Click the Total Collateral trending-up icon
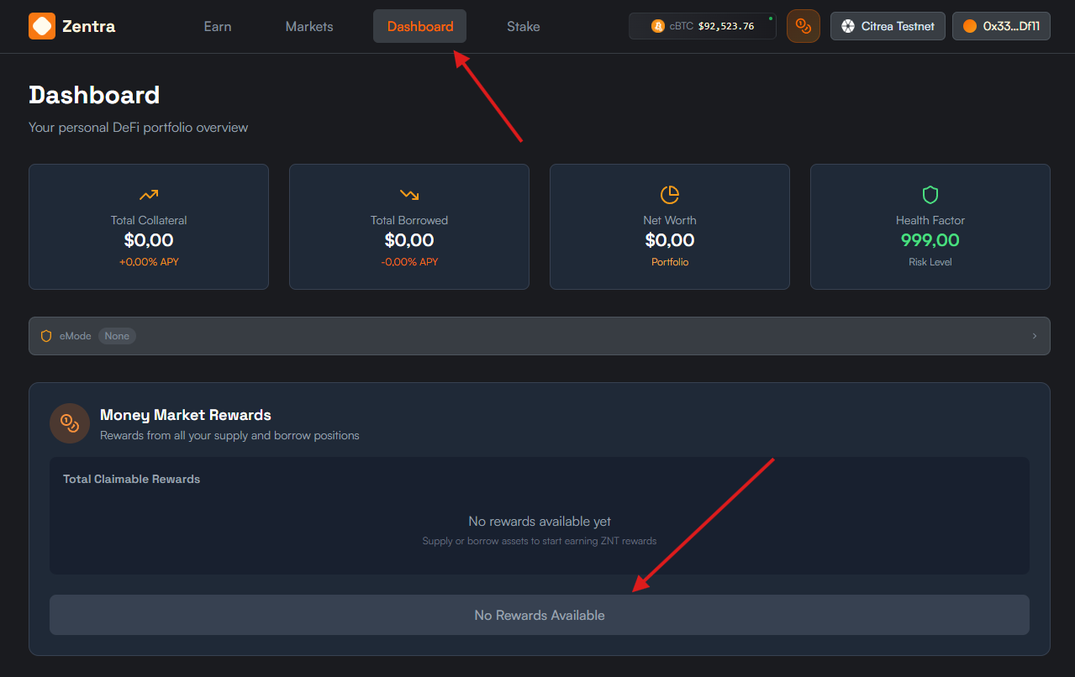This screenshot has width=1075, height=677. pos(149,195)
